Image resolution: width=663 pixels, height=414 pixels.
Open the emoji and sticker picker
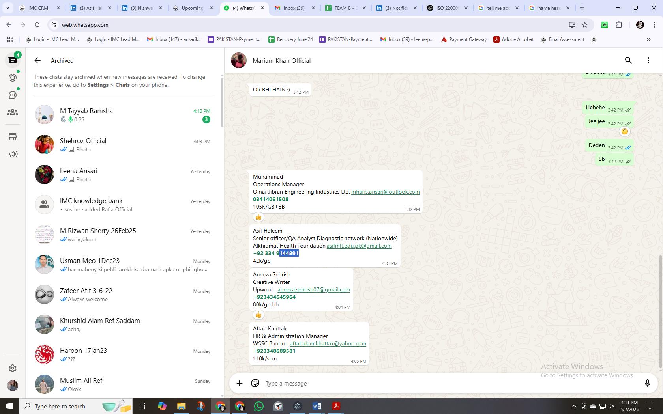[x=255, y=383]
